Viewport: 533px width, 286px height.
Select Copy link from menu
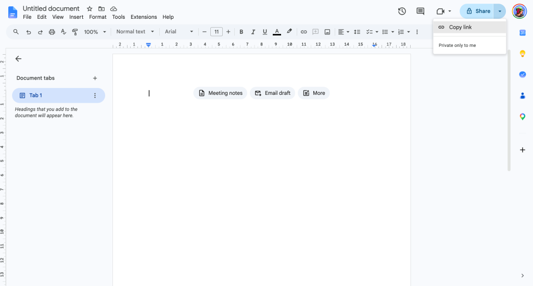click(x=469, y=27)
